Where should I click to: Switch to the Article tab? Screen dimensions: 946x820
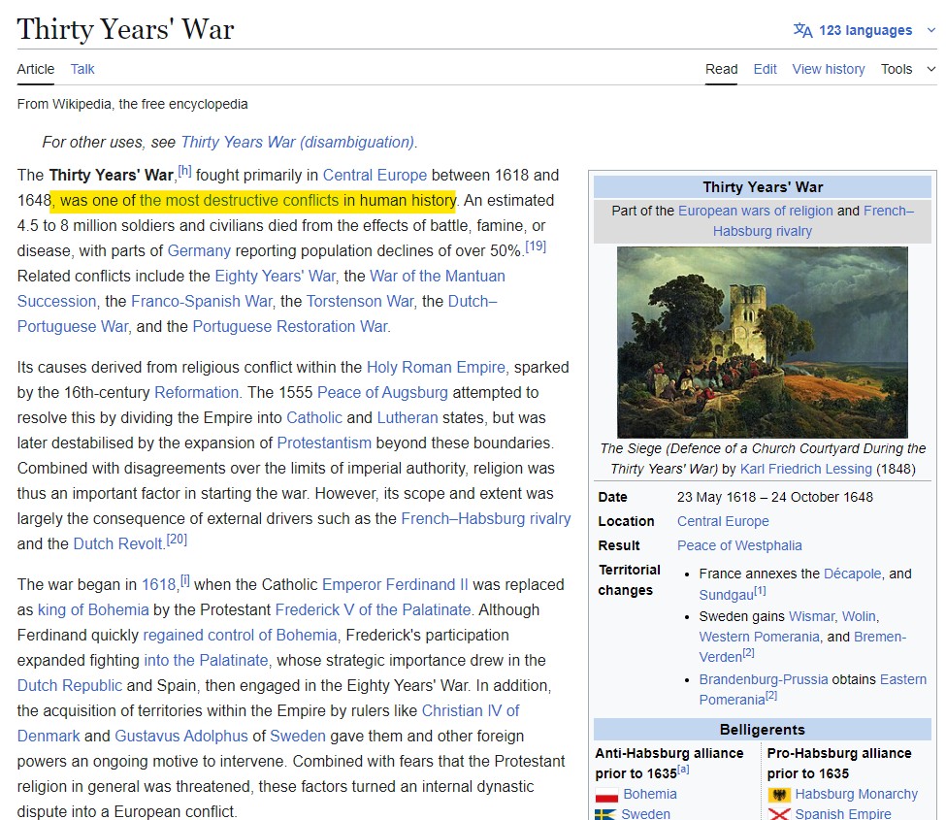click(36, 70)
